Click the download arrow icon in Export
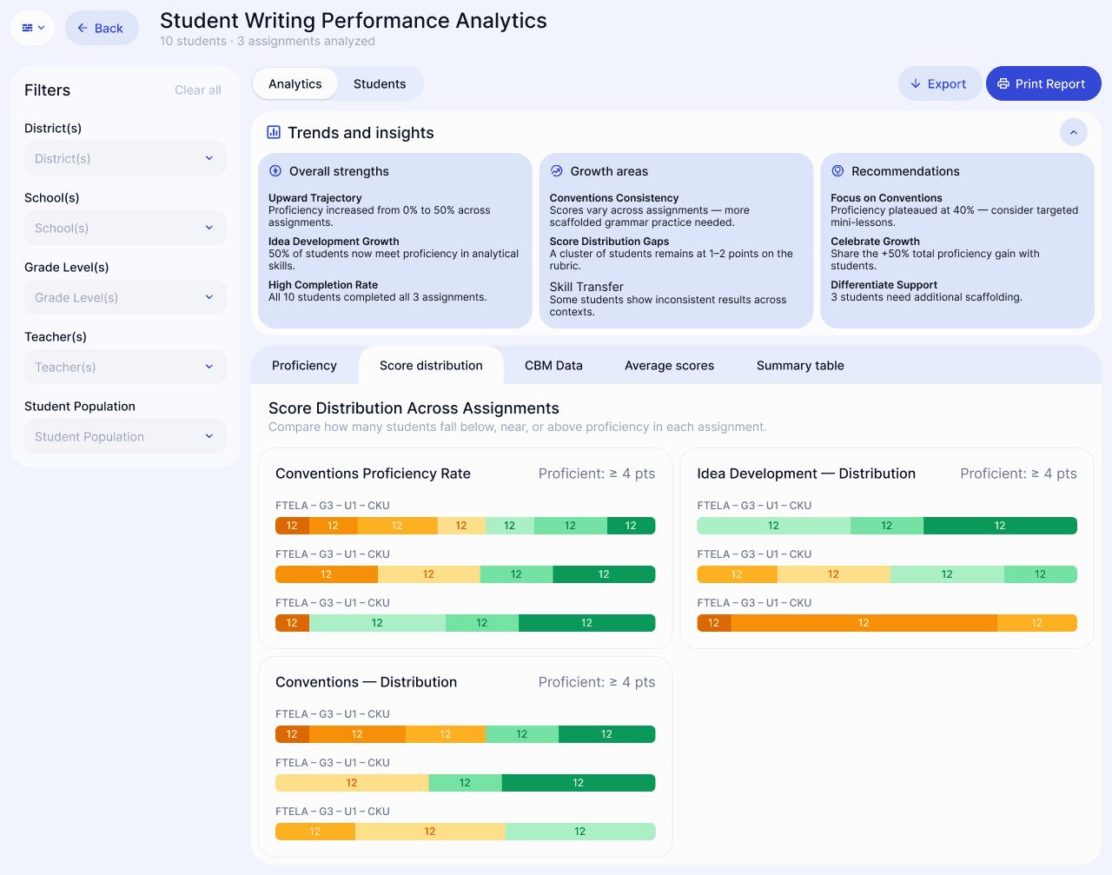This screenshot has height=875, width=1112. 916,83
